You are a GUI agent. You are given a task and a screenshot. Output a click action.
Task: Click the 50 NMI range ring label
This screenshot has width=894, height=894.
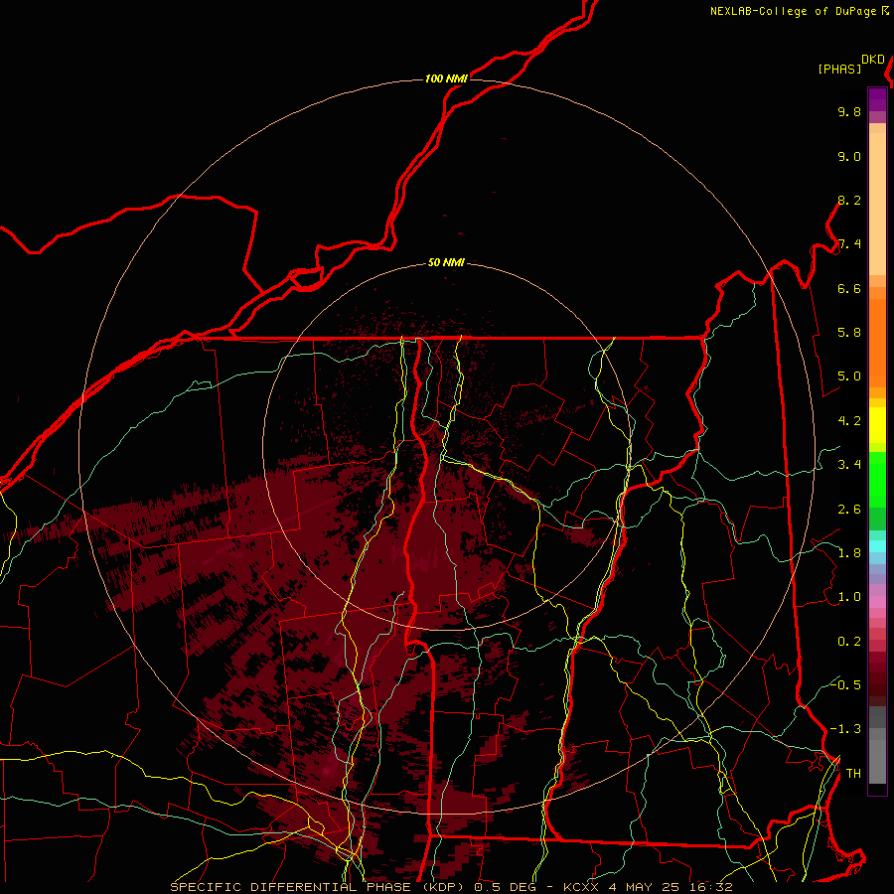pos(446,262)
